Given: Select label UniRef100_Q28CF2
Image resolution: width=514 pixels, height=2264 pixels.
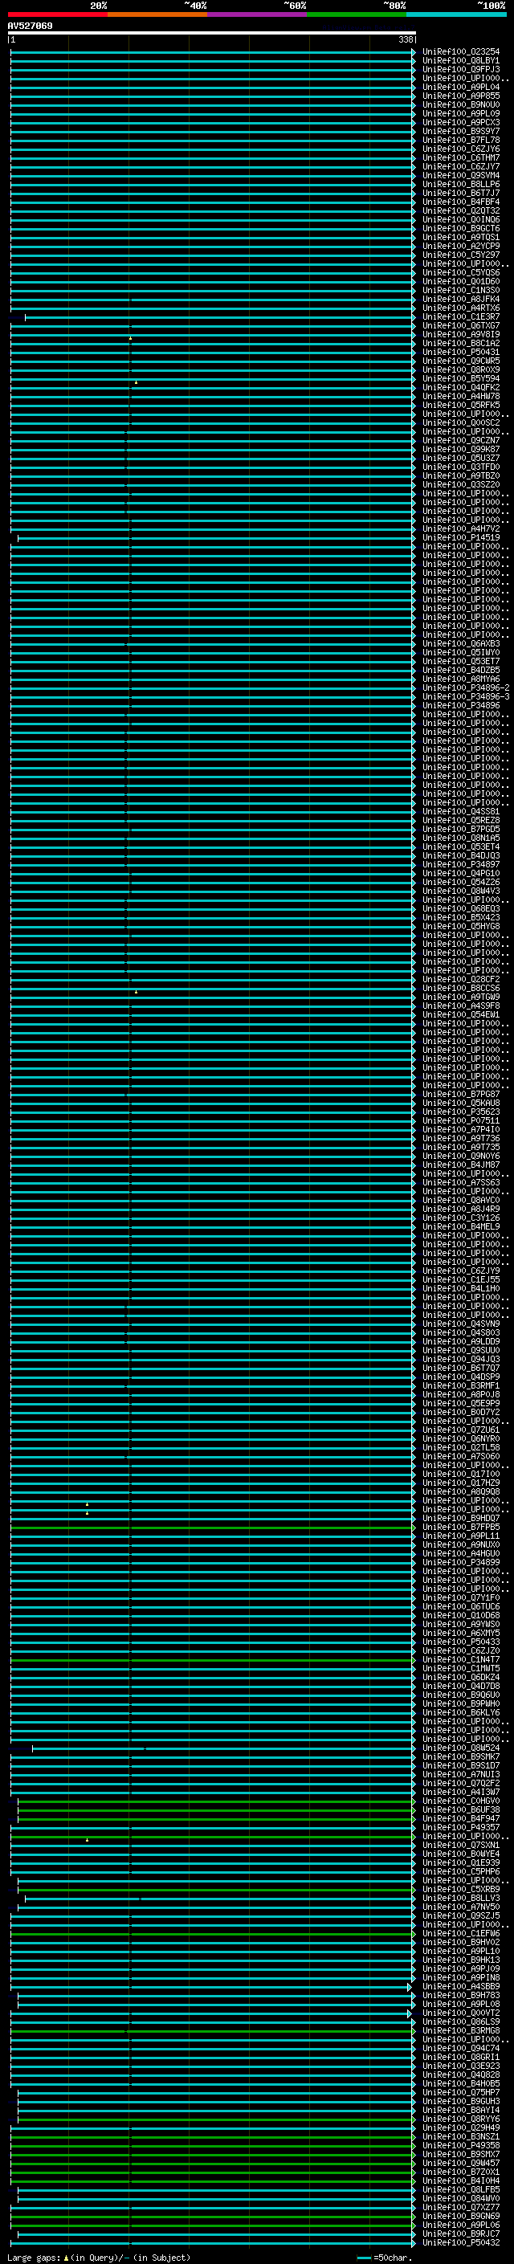Looking at the screenshot, I should pyautogui.click(x=461, y=980).
